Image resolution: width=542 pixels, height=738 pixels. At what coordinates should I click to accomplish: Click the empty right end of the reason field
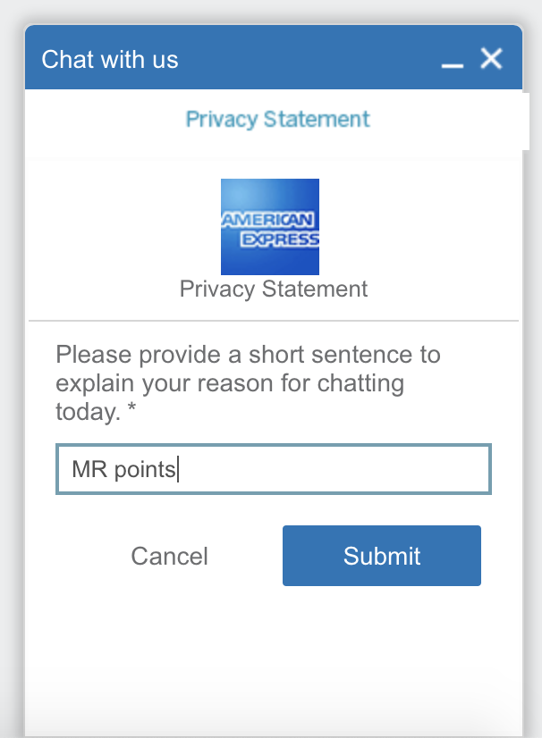pyautogui.click(x=429, y=469)
